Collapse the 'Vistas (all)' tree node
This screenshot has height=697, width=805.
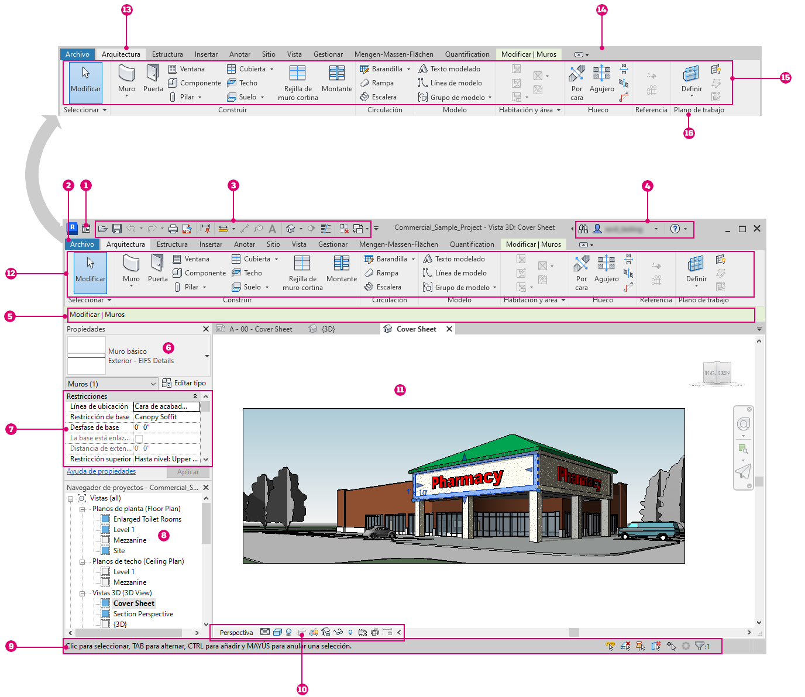71,499
